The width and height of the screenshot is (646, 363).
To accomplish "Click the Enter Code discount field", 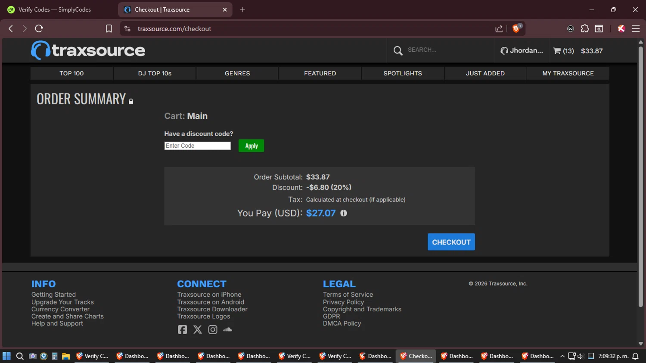I will (198, 146).
